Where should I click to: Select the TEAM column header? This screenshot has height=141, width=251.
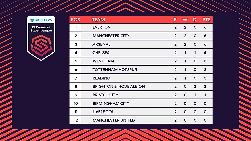(99, 20)
